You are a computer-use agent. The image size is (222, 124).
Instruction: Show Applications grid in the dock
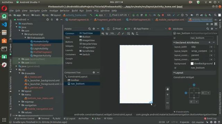coord(4,120)
